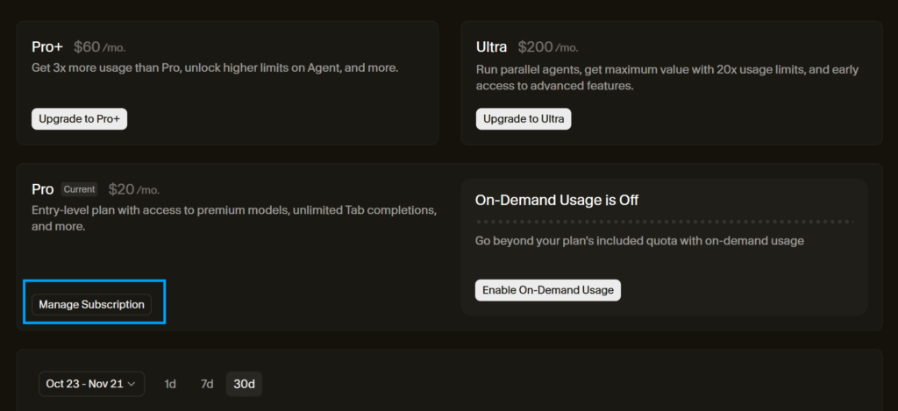Click the Pro+ plan description text
Image resolution: width=898 pixels, height=411 pixels.
(215, 67)
